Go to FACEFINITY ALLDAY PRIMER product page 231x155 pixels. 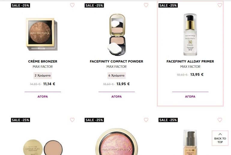(190, 61)
